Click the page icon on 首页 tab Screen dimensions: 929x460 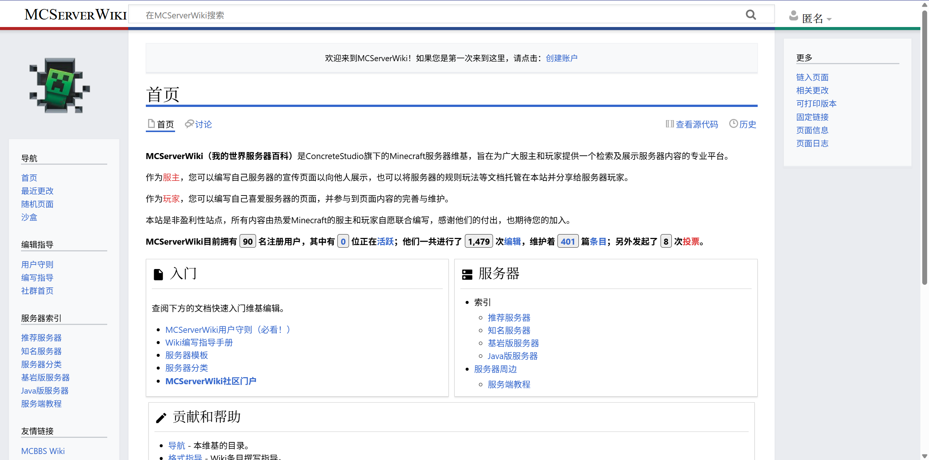151,123
